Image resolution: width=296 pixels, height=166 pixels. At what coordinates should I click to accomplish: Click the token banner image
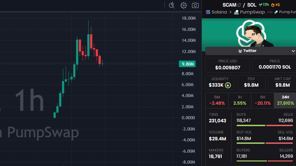[249, 33]
